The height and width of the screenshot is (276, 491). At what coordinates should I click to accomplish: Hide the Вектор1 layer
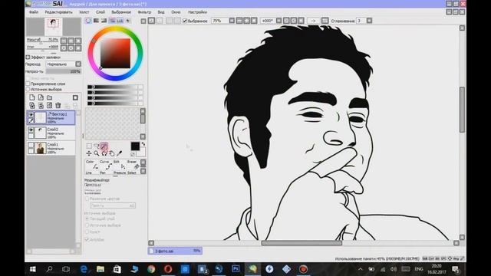[x=31, y=114]
